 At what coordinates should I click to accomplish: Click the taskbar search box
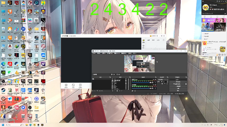coord(14,125)
